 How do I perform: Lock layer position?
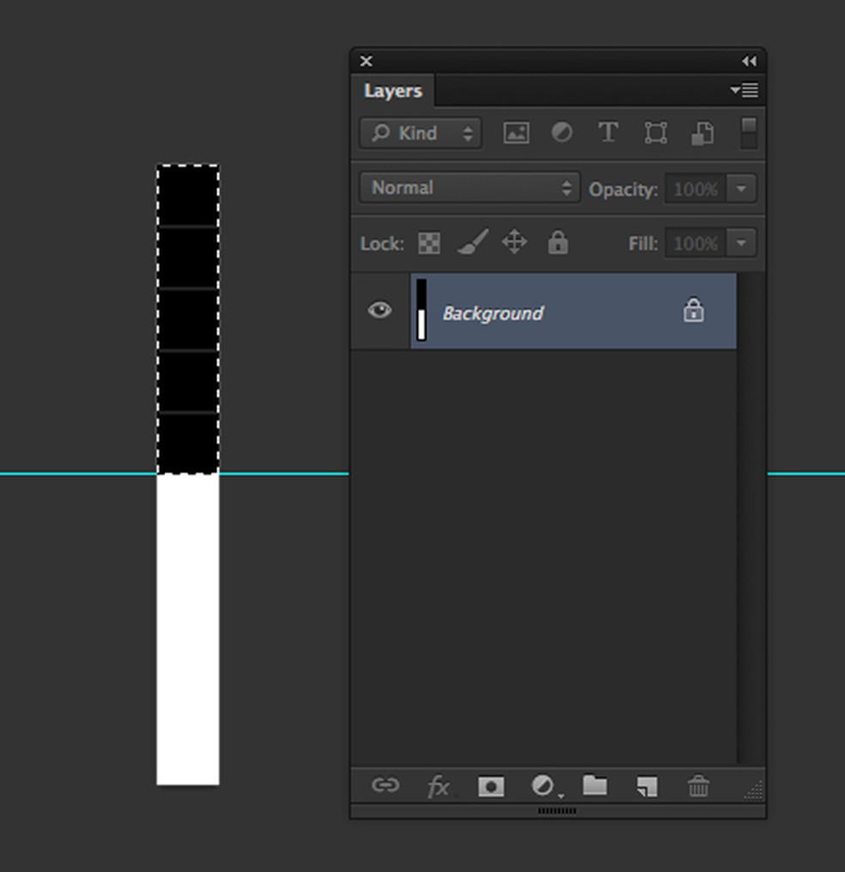point(514,243)
